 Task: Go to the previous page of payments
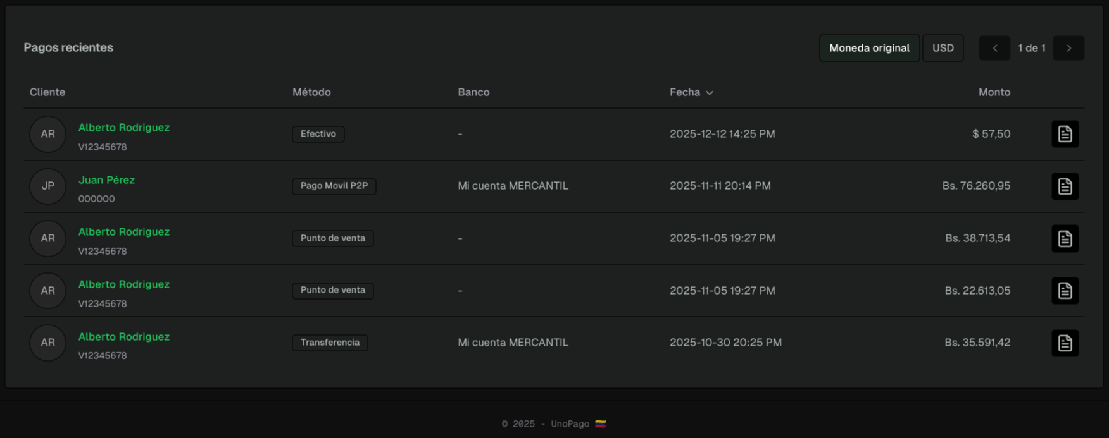click(994, 48)
